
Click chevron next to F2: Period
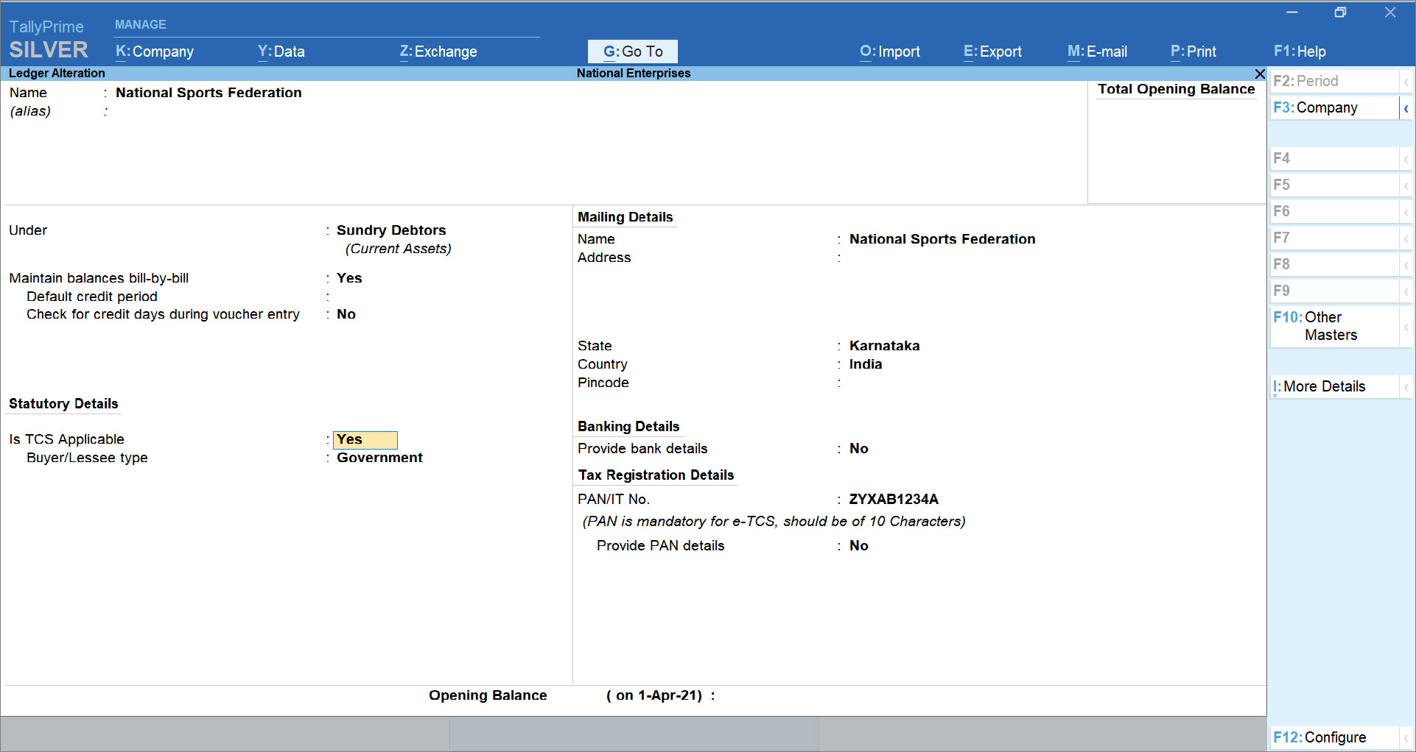pos(1406,82)
